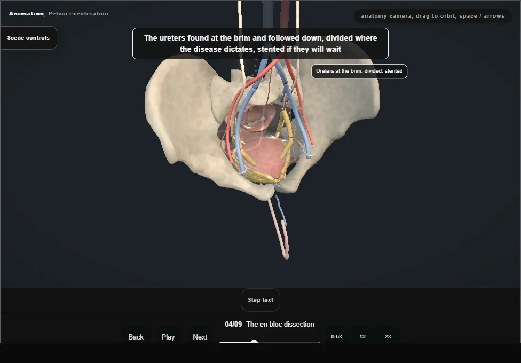This screenshot has width=521, height=363.
Task: Set playback speed to 2×
Action: 388,336
